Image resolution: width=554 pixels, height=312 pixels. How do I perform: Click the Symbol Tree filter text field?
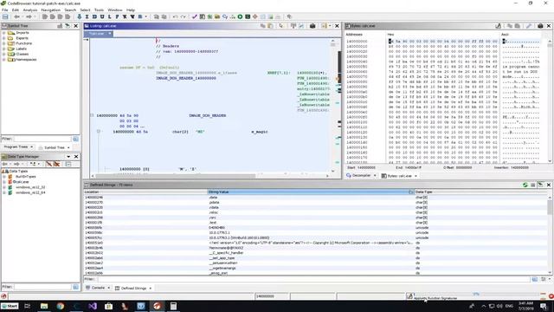42,139
